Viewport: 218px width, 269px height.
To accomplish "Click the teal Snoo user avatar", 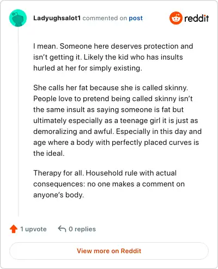I will (x=18, y=18).
